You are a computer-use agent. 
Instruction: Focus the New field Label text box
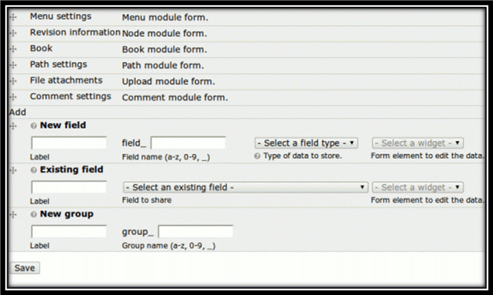[69, 143]
